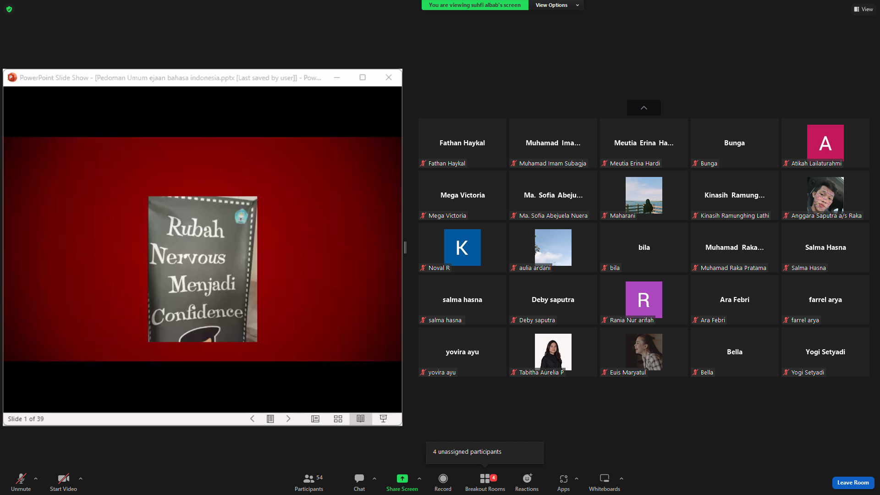Leave the breakout room
880x495 pixels.
(853, 483)
